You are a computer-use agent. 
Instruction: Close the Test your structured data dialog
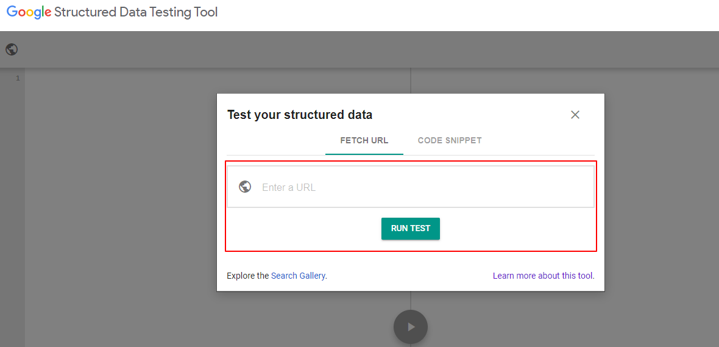pos(575,115)
